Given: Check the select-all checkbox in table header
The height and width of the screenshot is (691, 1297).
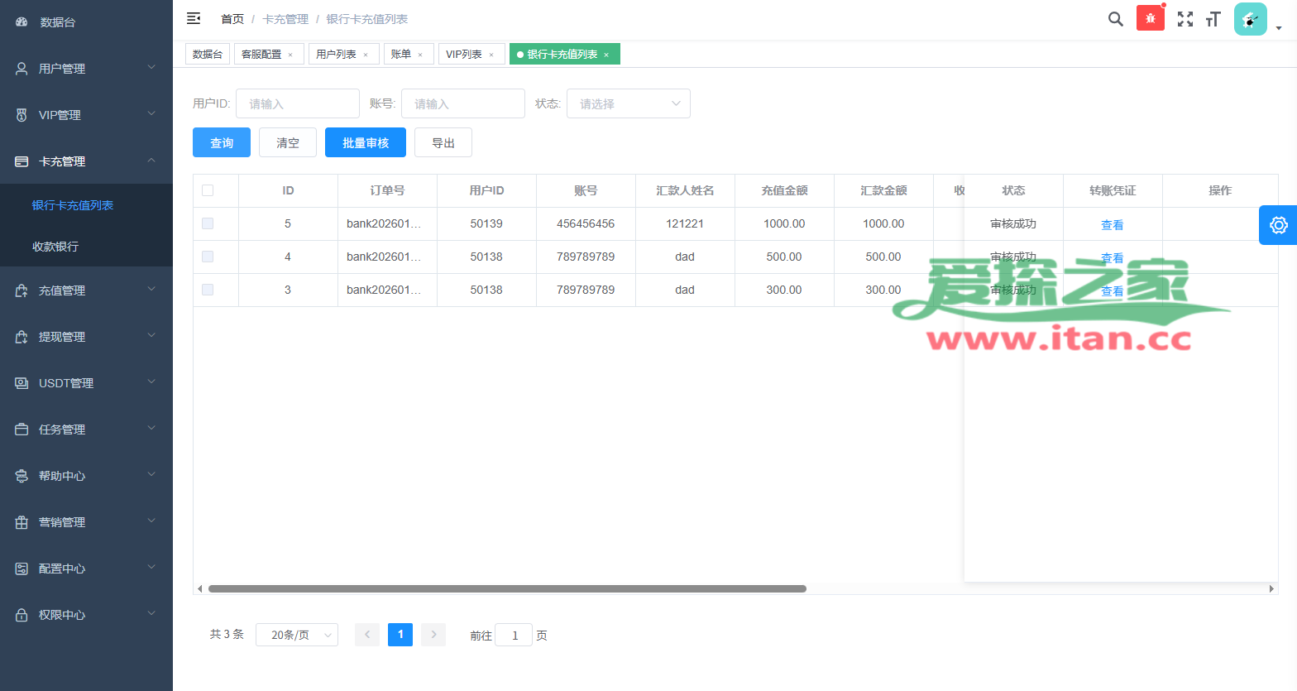Looking at the screenshot, I should (x=208, y=190).
